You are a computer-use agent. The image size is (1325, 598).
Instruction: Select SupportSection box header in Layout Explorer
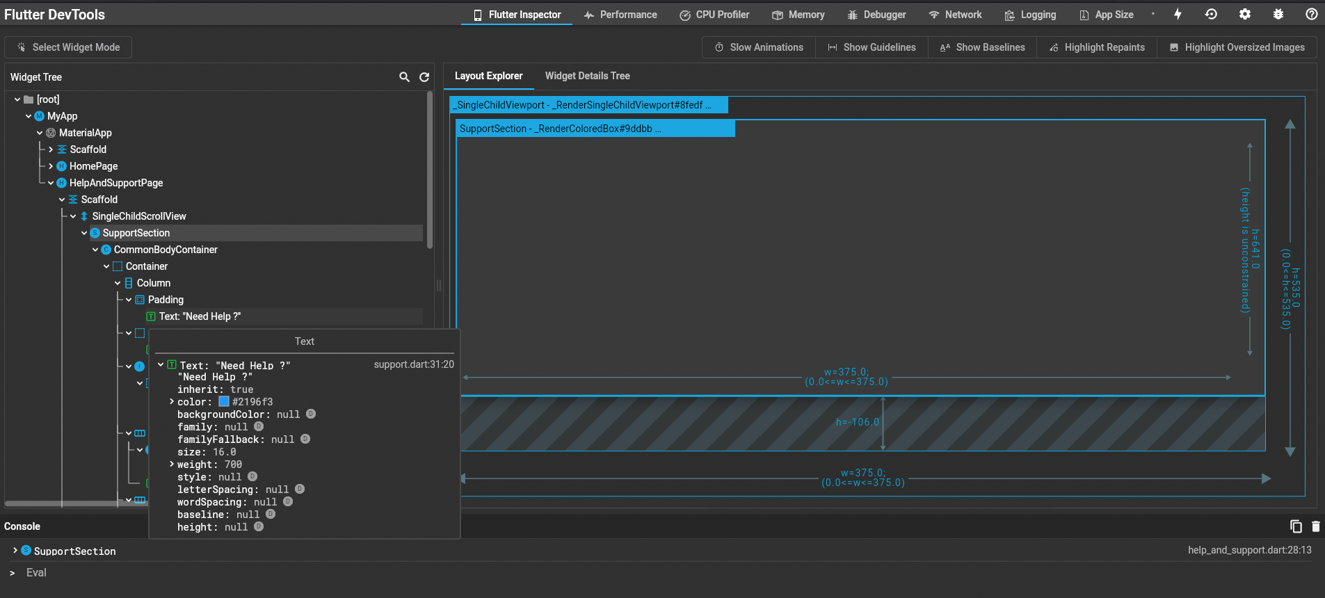595,129
